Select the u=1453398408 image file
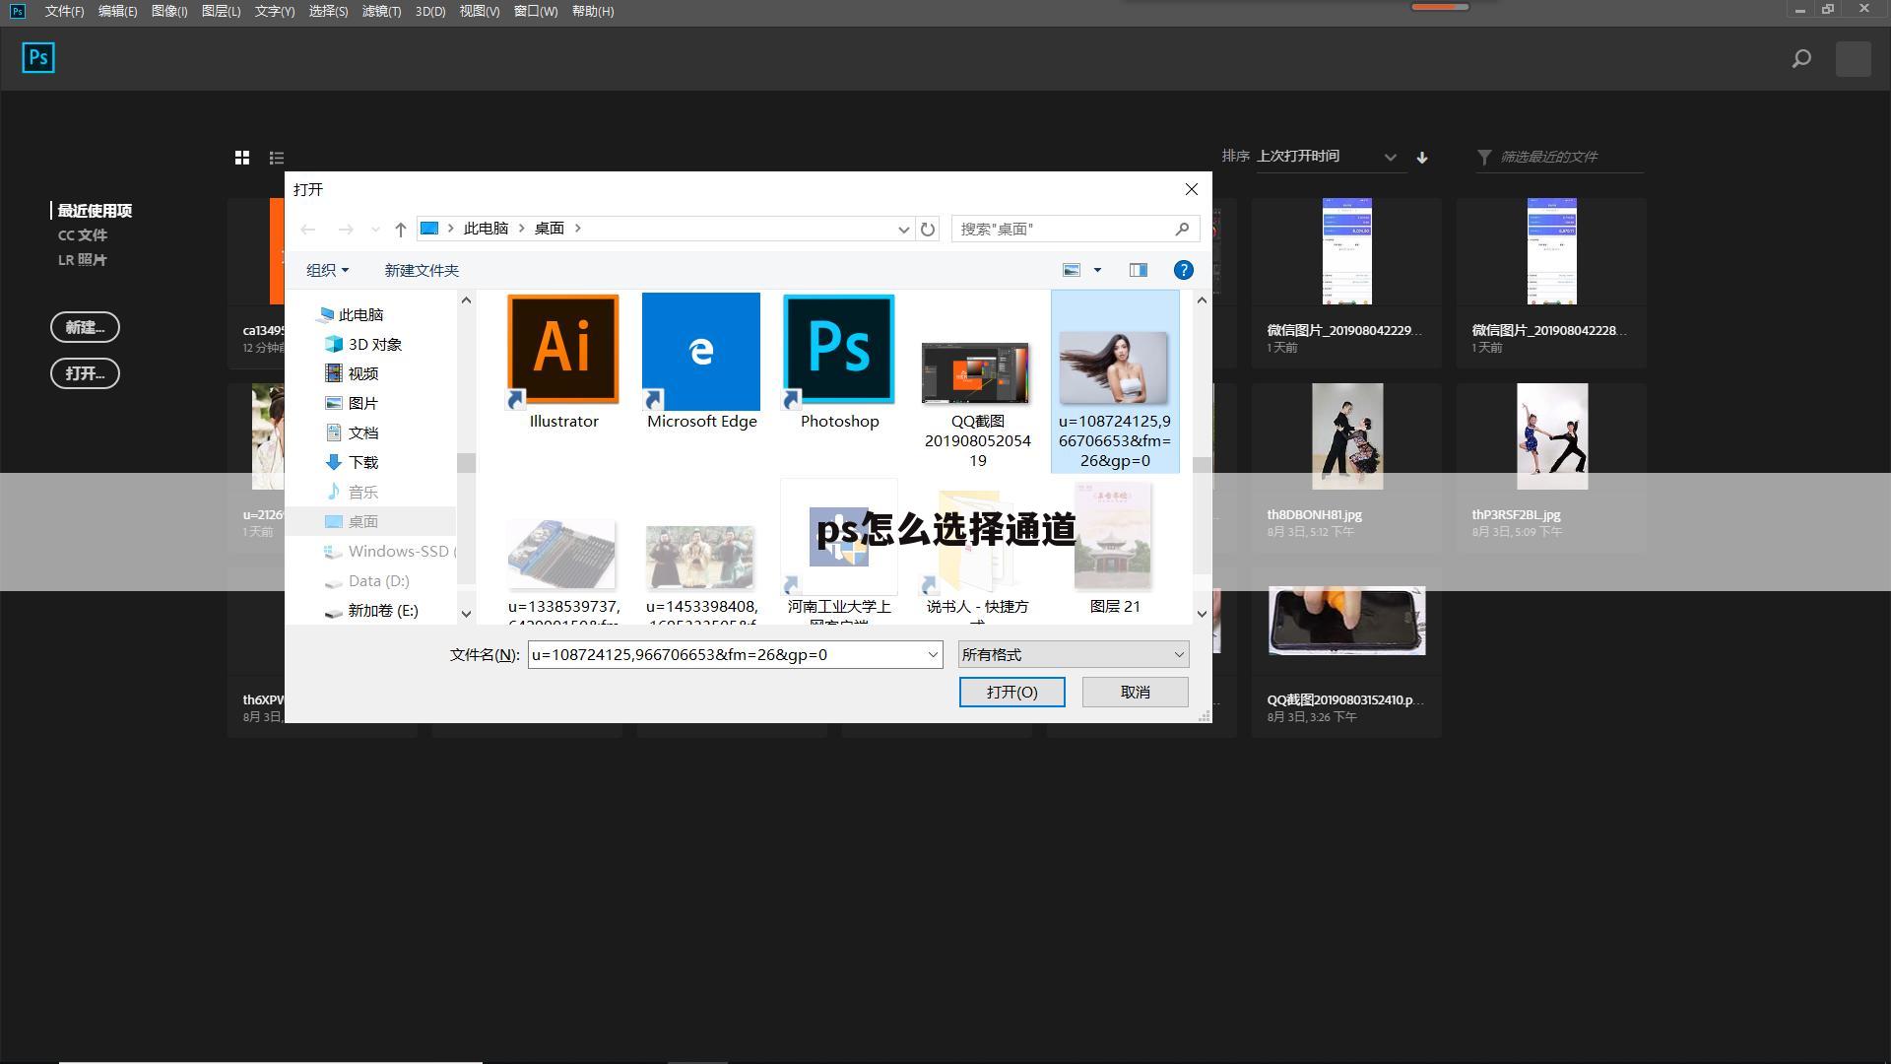Viewport: 1891px width, 1064px height. click(700, 557)
